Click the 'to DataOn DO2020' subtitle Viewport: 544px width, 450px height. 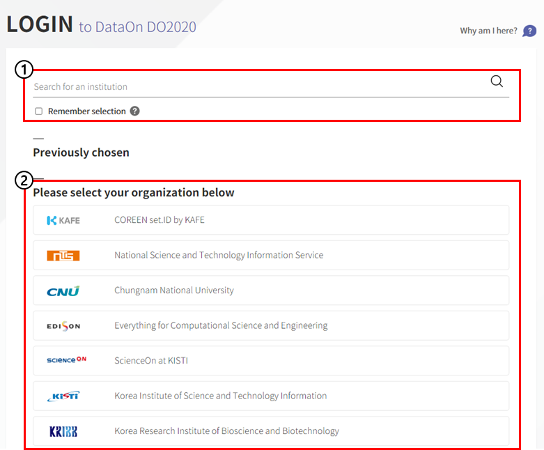[x=137, y=27]
